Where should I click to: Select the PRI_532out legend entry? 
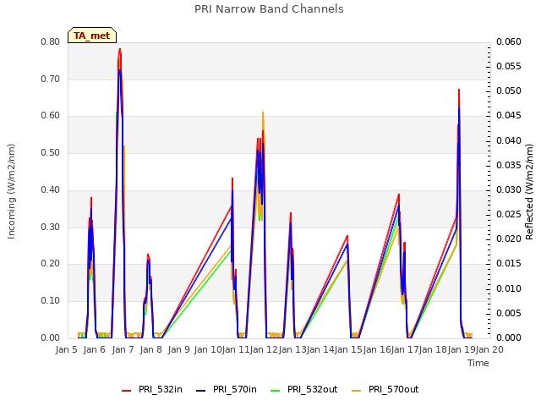(304, 390)
